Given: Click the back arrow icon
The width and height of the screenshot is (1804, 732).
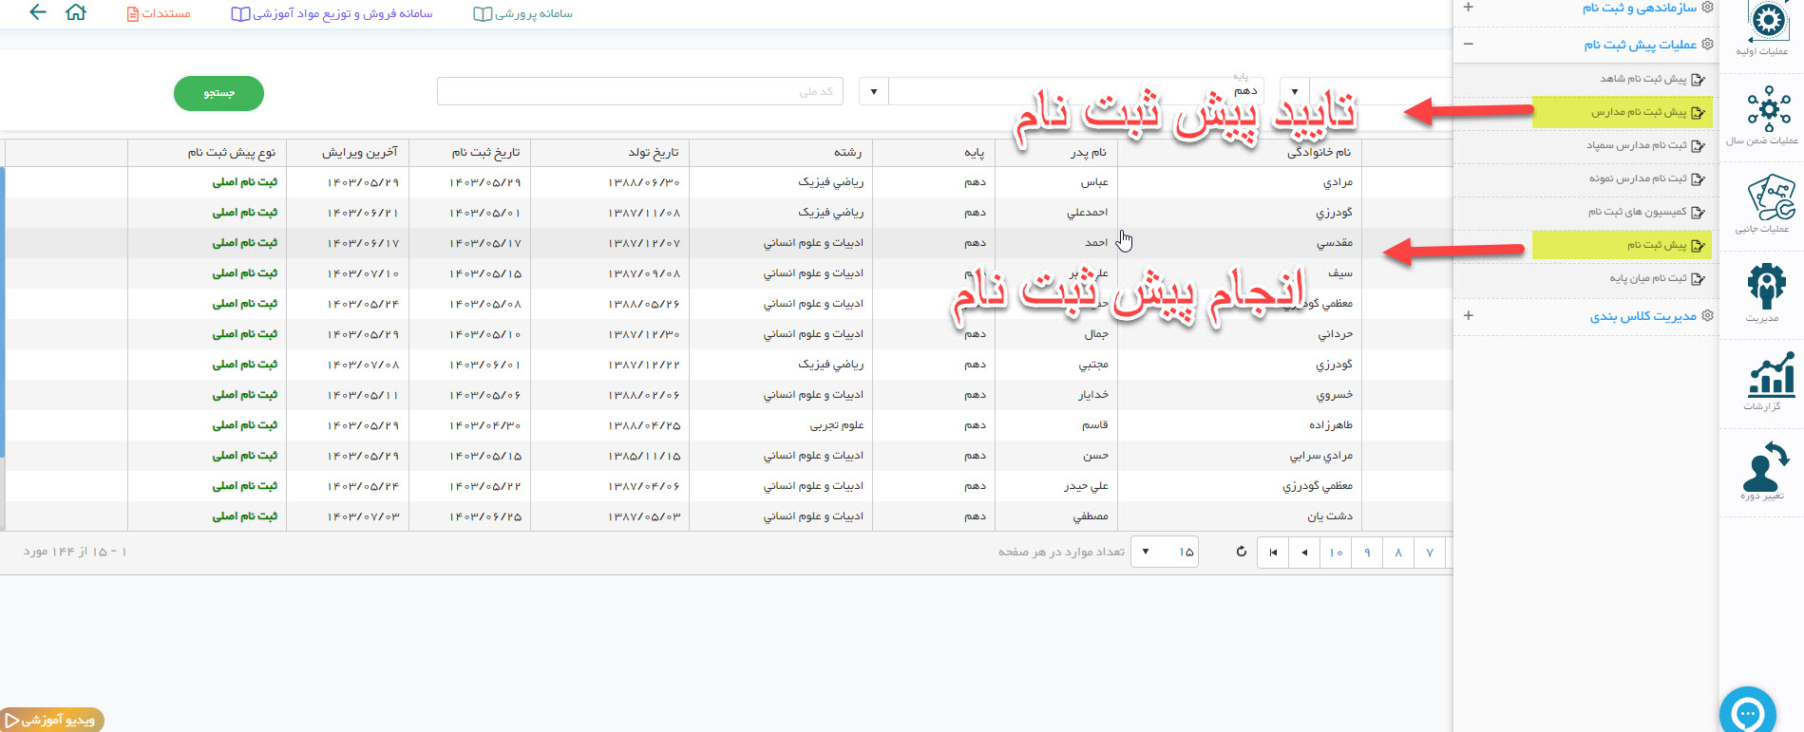Looking at the screenshot, I should (37, 13).
